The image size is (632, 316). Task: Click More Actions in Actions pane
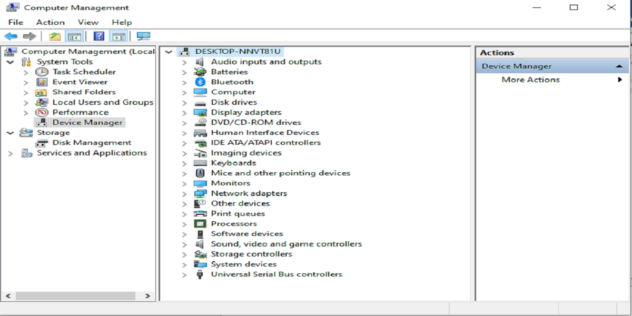point(530,80)
